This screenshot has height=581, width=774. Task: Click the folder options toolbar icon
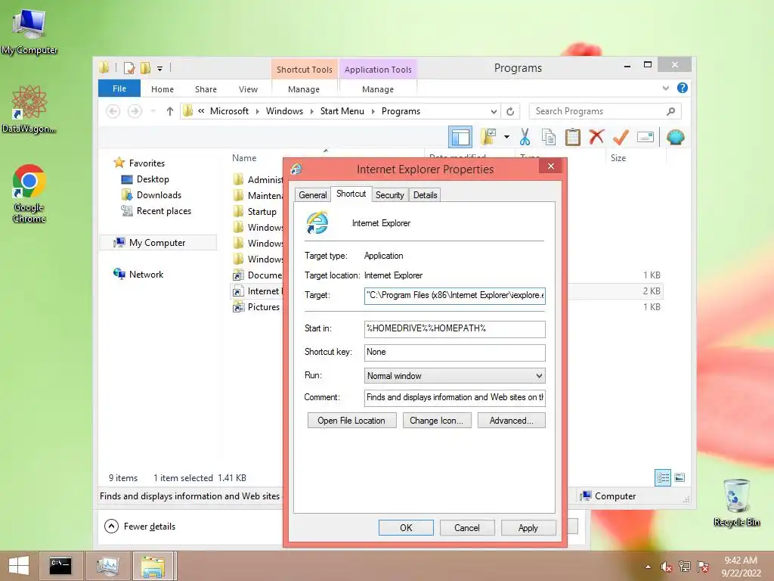tap(488, 137)
